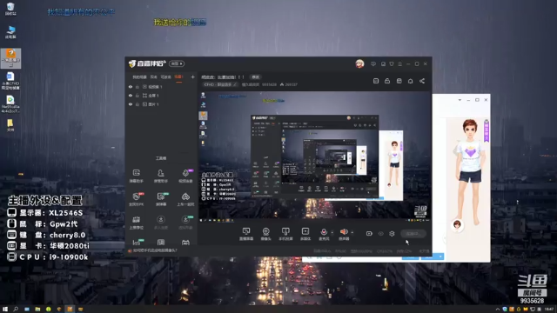Click the start-live button in bottom right of companion
The height and width of the screenshot is (313, 557).
pos(413,234)
